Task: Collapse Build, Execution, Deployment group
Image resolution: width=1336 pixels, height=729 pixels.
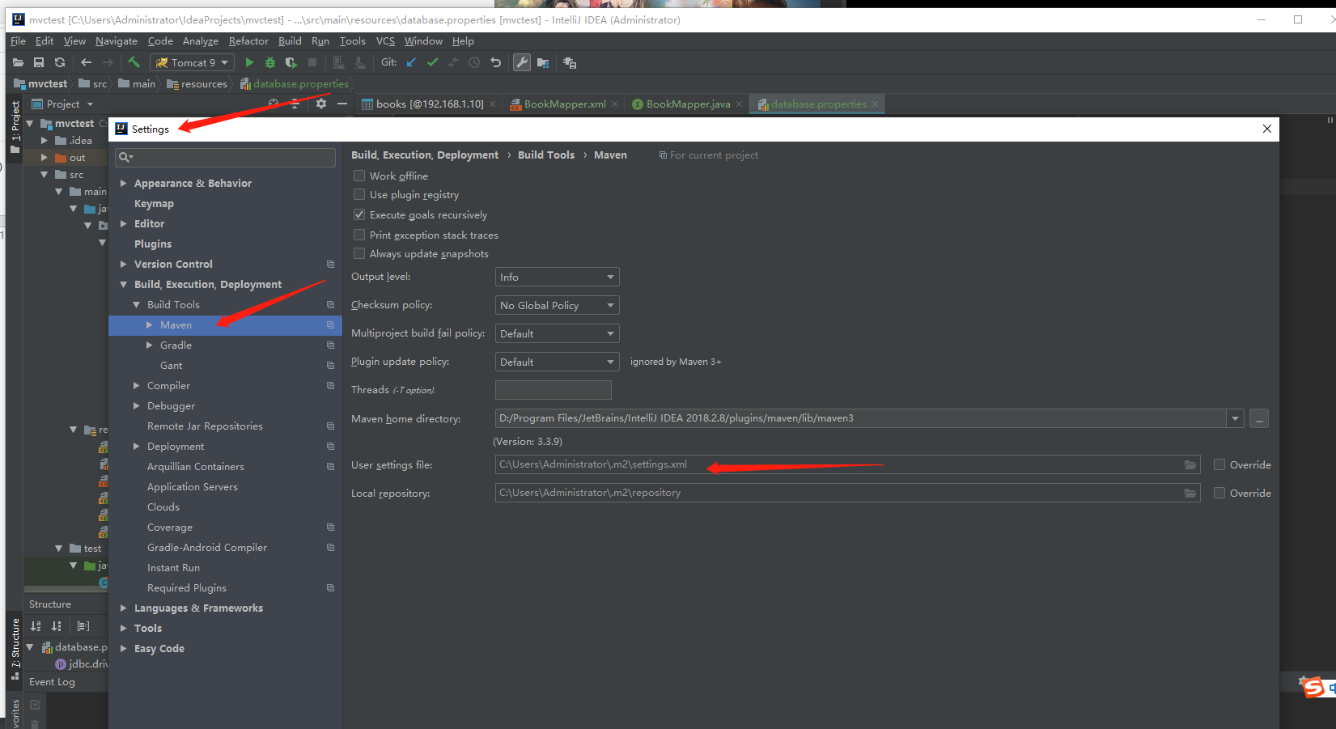Action: click(124, 285)
